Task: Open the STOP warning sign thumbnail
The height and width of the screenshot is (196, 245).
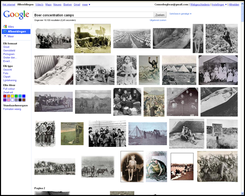Action: pos(222,134)
